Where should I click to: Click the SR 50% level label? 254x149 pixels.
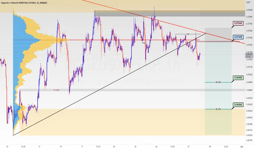click(218, 82)
